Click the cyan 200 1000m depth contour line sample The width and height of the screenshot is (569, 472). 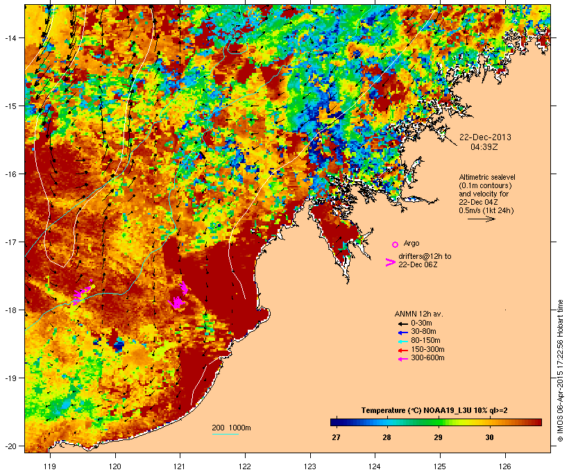pyautogui.click(x=225, y=435)
